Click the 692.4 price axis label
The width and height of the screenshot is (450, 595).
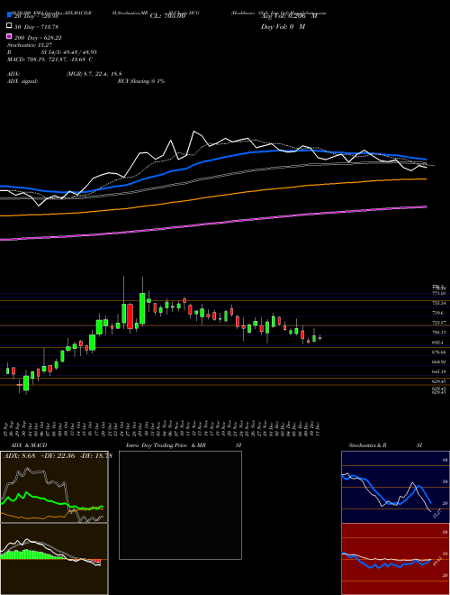(x=436, y=342)
